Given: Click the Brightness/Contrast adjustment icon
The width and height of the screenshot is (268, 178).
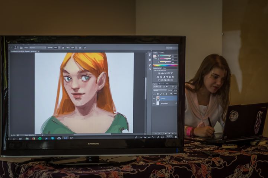Looking at the screenshot, I should point(159,73).
